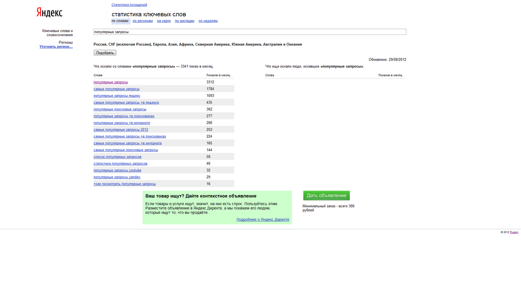This screenshot has height=293, width=521.
Task: Click the Обновлено: 29/08/2012 date text
Action: 387,60
